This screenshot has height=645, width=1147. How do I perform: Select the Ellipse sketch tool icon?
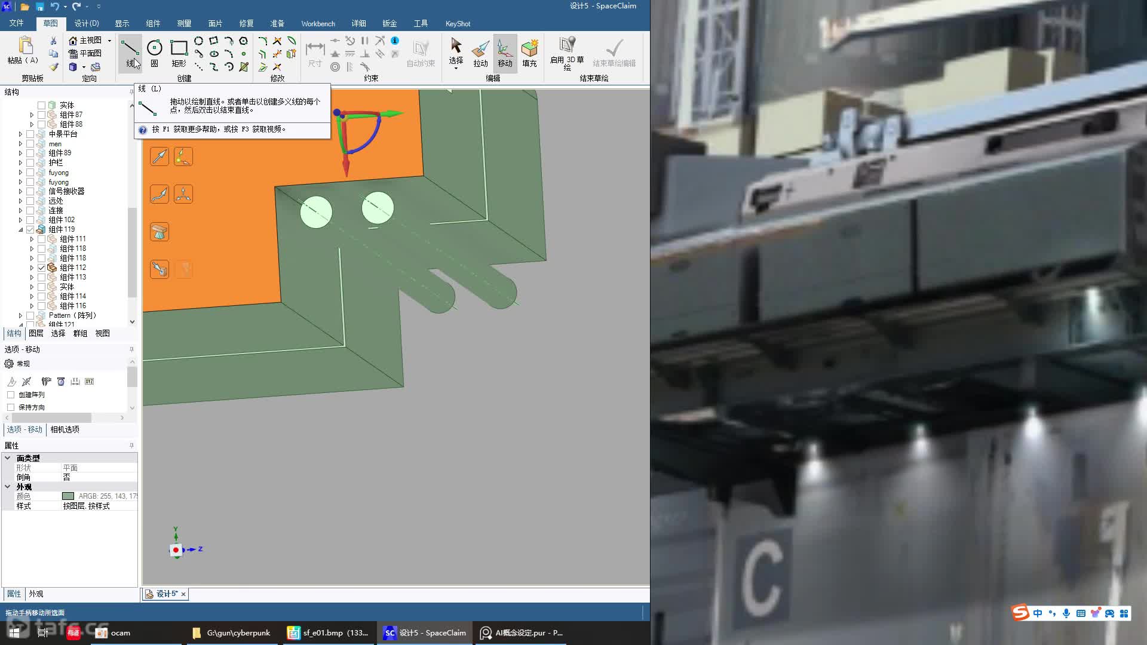(x=213, y=54)
